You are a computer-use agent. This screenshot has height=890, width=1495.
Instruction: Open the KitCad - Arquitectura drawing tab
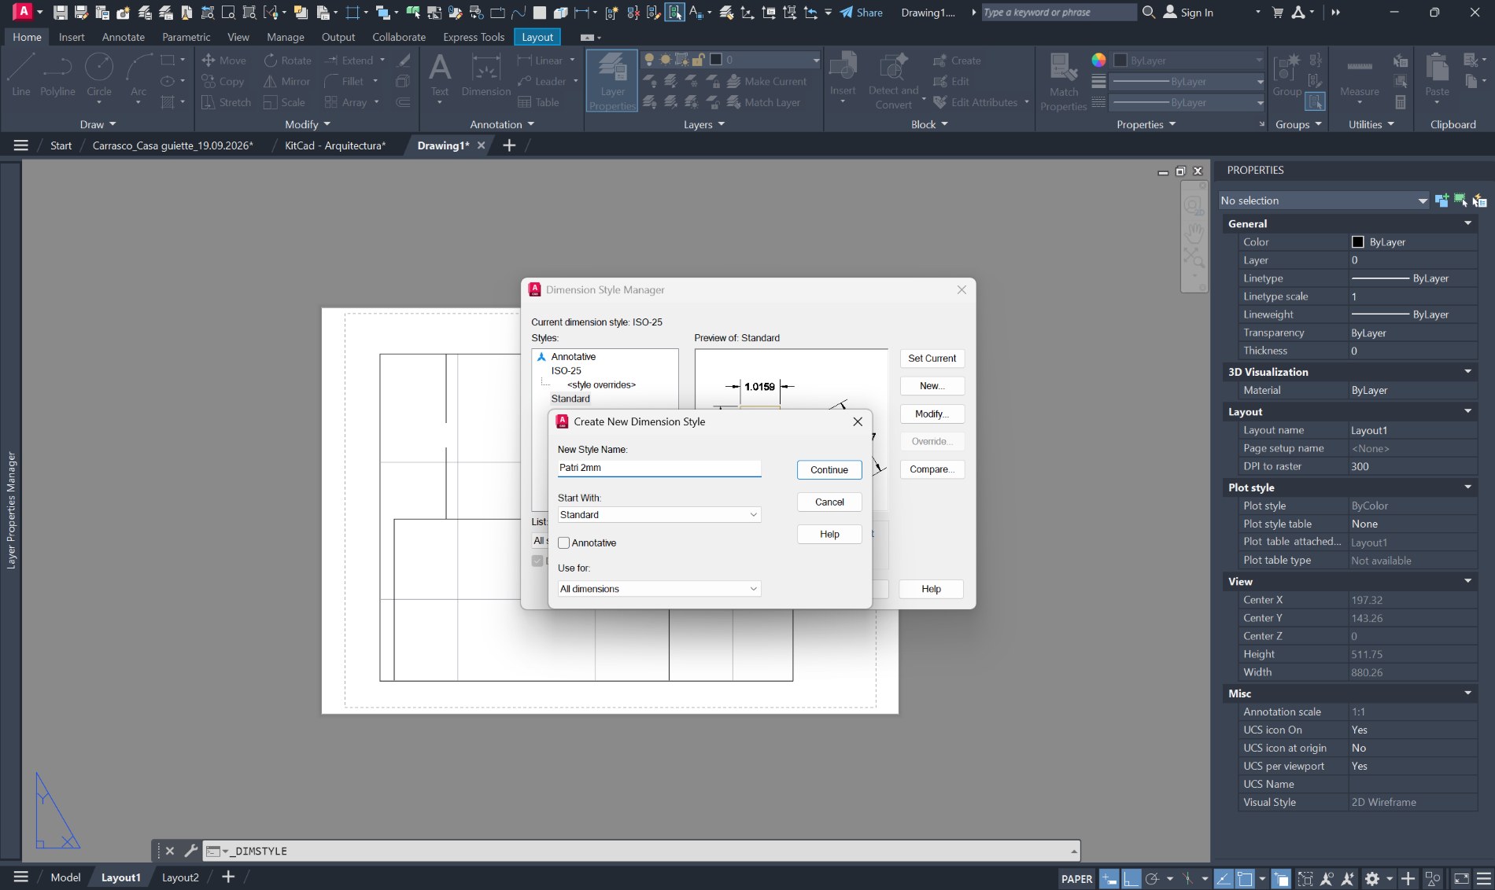click(x=335, y=145)
